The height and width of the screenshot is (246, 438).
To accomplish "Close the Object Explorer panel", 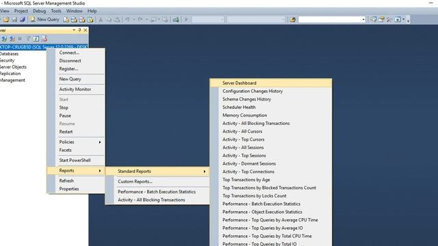I will [86, 30].
